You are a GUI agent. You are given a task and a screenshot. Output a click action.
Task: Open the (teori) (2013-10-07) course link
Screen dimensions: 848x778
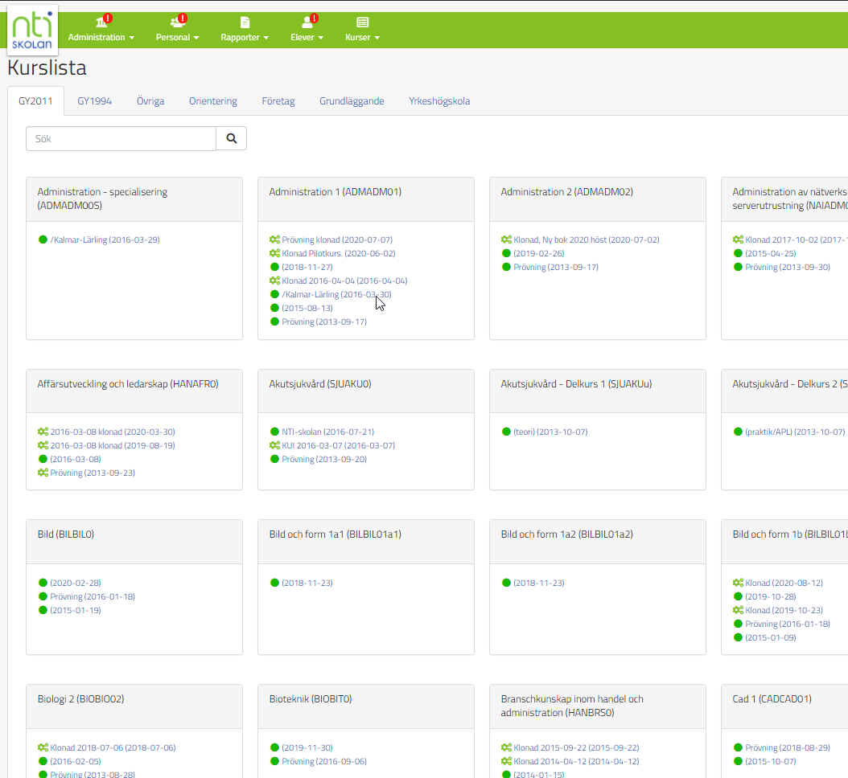[550, 432]
